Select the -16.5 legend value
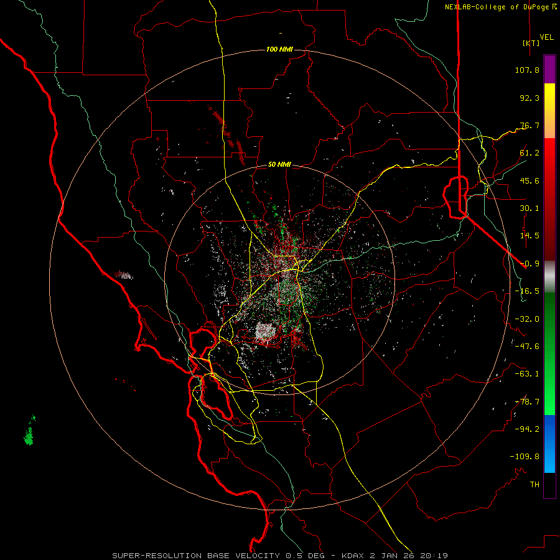The image size is (560, 560). coord(527,291)
